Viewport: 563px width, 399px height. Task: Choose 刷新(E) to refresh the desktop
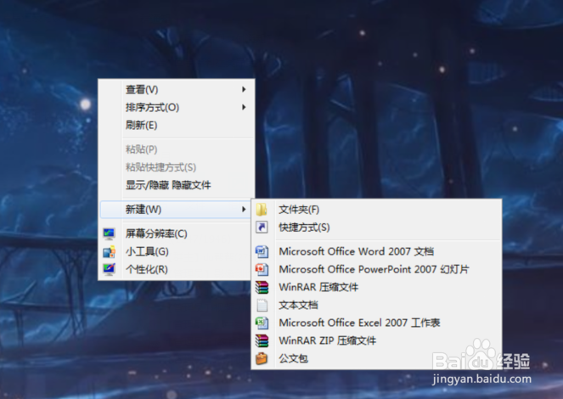point(177,126)
